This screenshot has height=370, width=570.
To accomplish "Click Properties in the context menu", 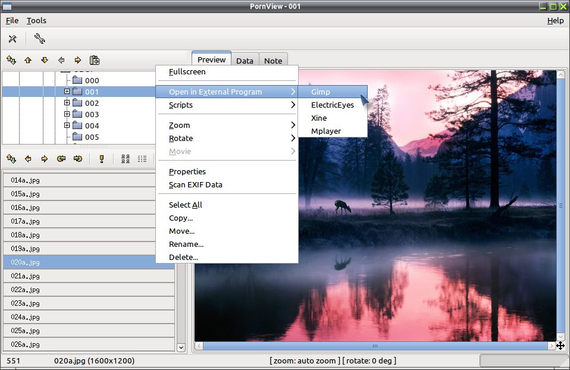I will [x=227, y=171].
